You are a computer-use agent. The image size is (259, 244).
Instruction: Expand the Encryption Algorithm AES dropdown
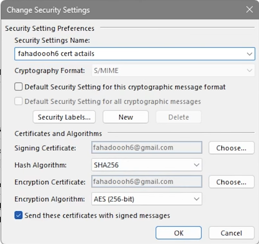146,199
